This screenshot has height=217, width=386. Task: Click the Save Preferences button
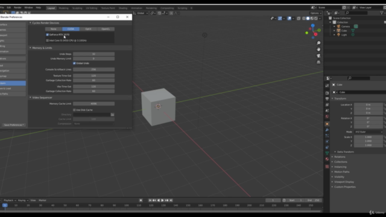click(x=13, y=125)
